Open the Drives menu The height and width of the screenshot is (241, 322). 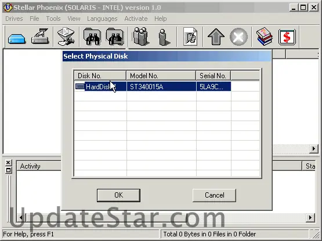[14, 19]
